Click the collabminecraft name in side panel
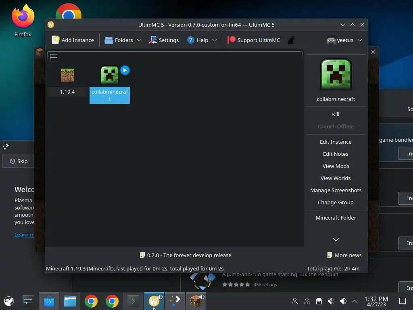Image resolution: width=413 pixels, height=310 pixels. click(336, 99)
